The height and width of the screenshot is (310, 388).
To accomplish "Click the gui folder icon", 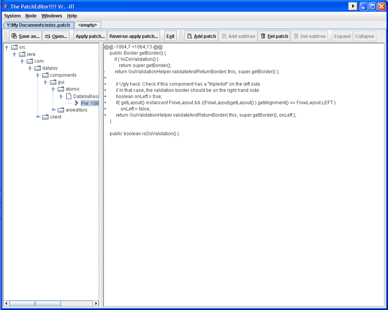I will [x=53, y=82].
